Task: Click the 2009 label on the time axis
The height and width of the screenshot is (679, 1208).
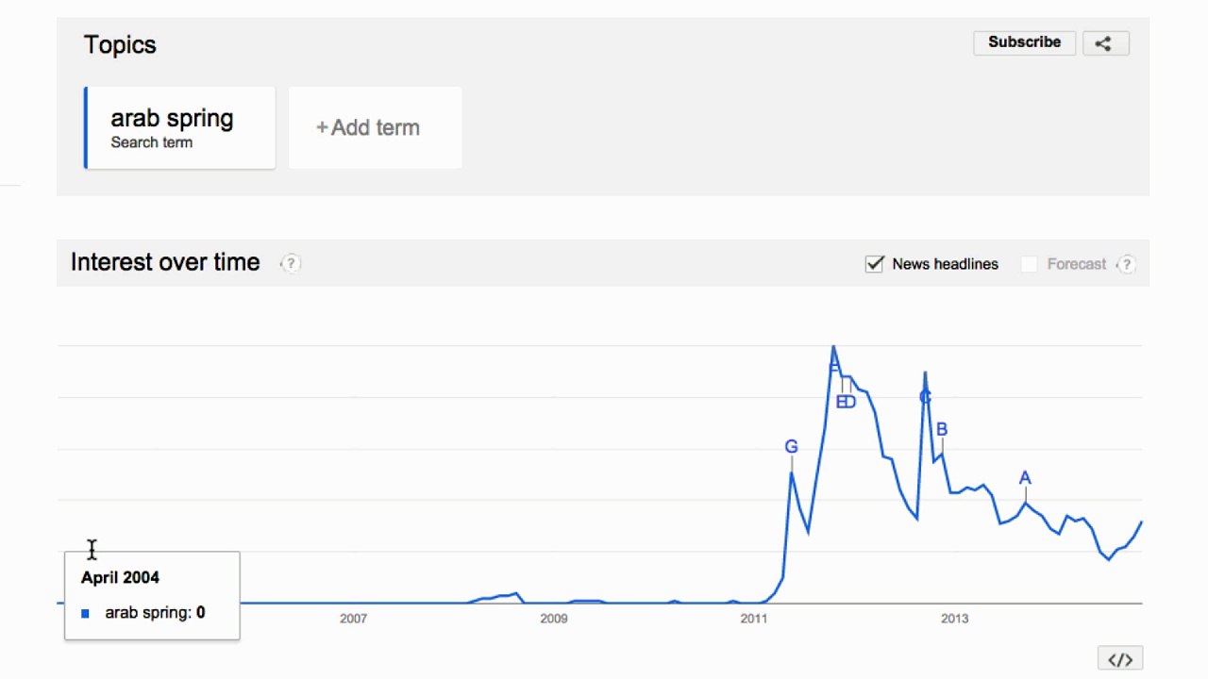Action: [553, 619]
